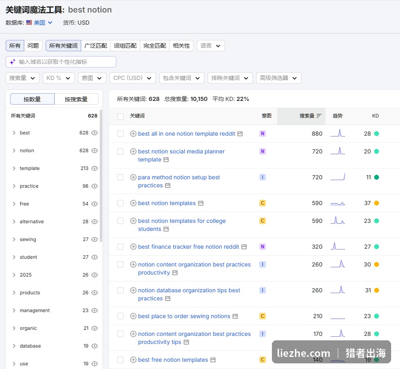This screenshot has width=400, height=369.
Task: Click the N intent badge for 'best all in one notion template reddit'
Action: (x=263, y=134)
